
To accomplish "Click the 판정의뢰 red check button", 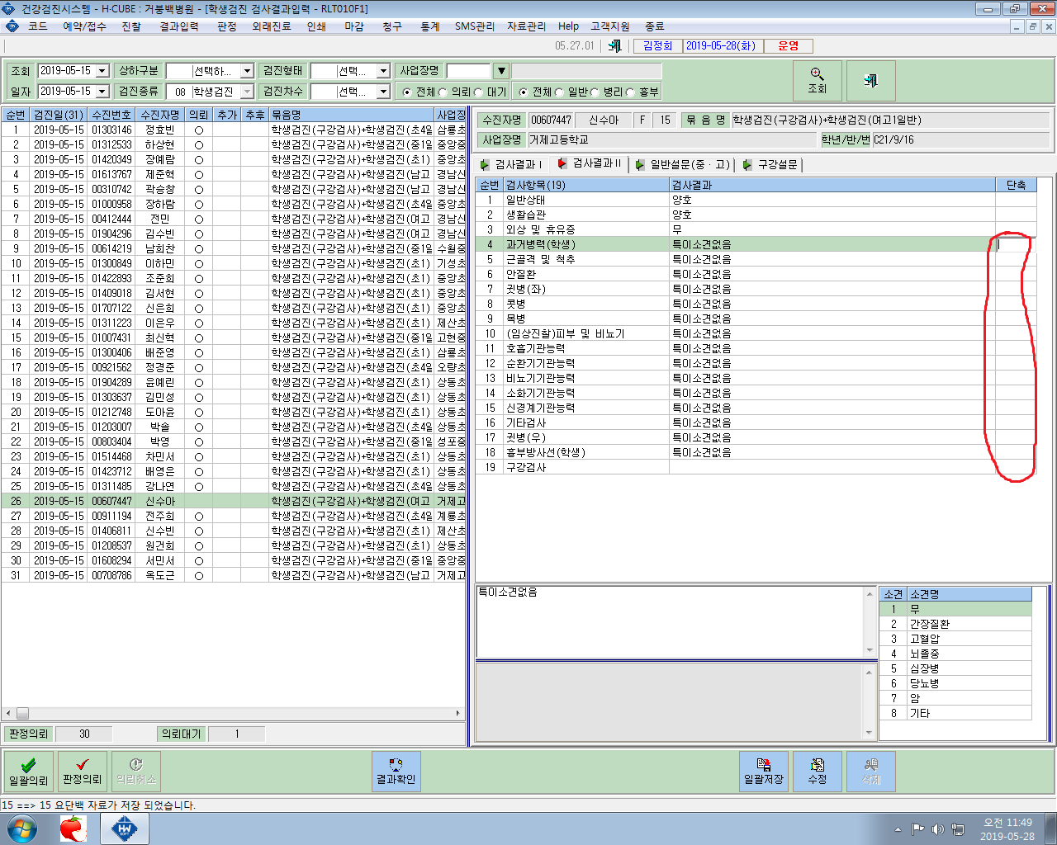I will [83, 772].
